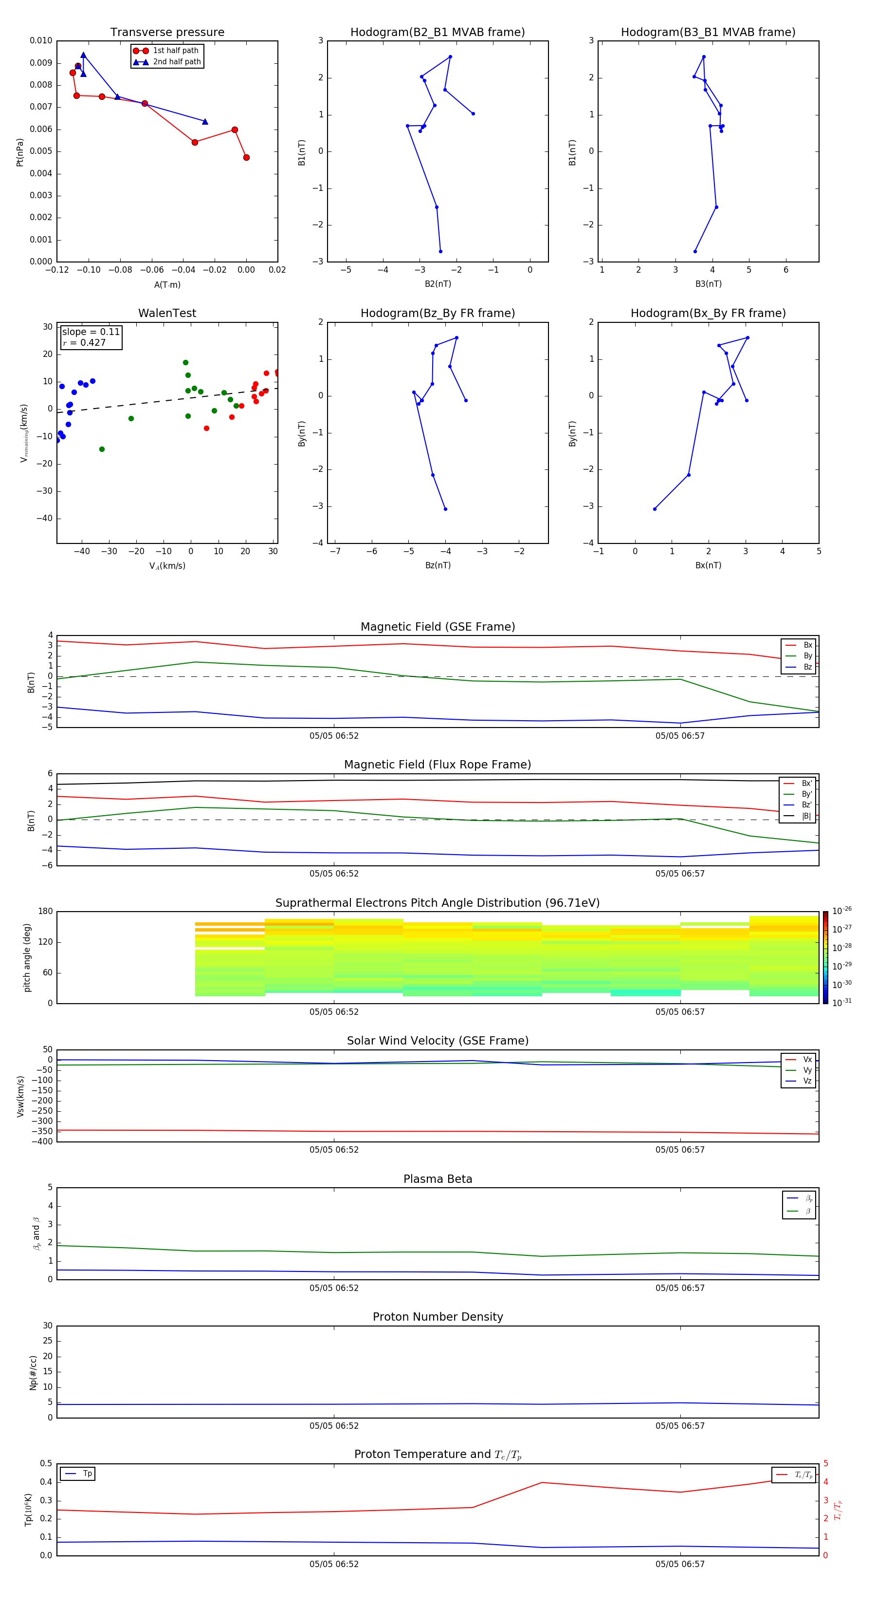
Task: Click the 10^-28 colorbar label
Action: click(842, 947)
